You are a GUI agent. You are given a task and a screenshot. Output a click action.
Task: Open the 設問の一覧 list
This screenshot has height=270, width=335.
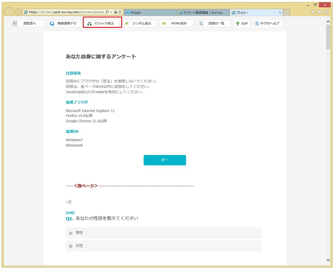coord(213,23)
